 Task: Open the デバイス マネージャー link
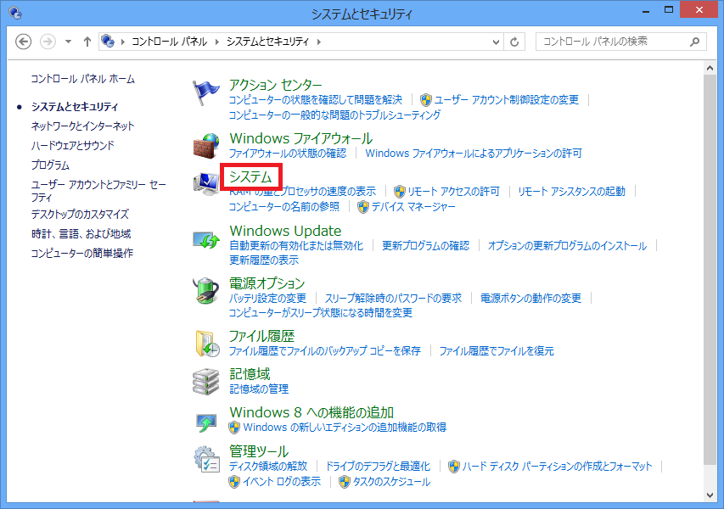(x=413, y=207)
